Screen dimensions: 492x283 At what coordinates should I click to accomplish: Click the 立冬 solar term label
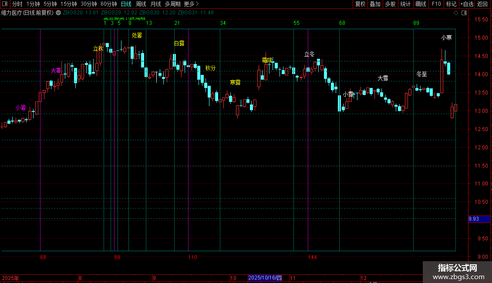(x=309, y=54)
